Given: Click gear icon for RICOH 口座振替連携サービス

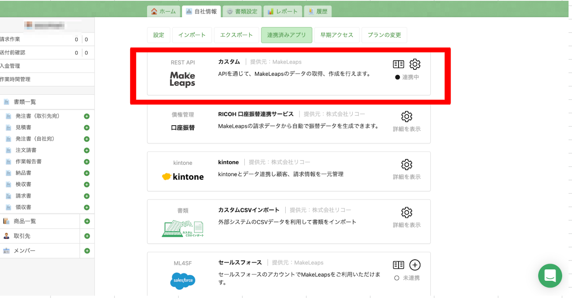Looking at the screenshot, I should [407, 116].
